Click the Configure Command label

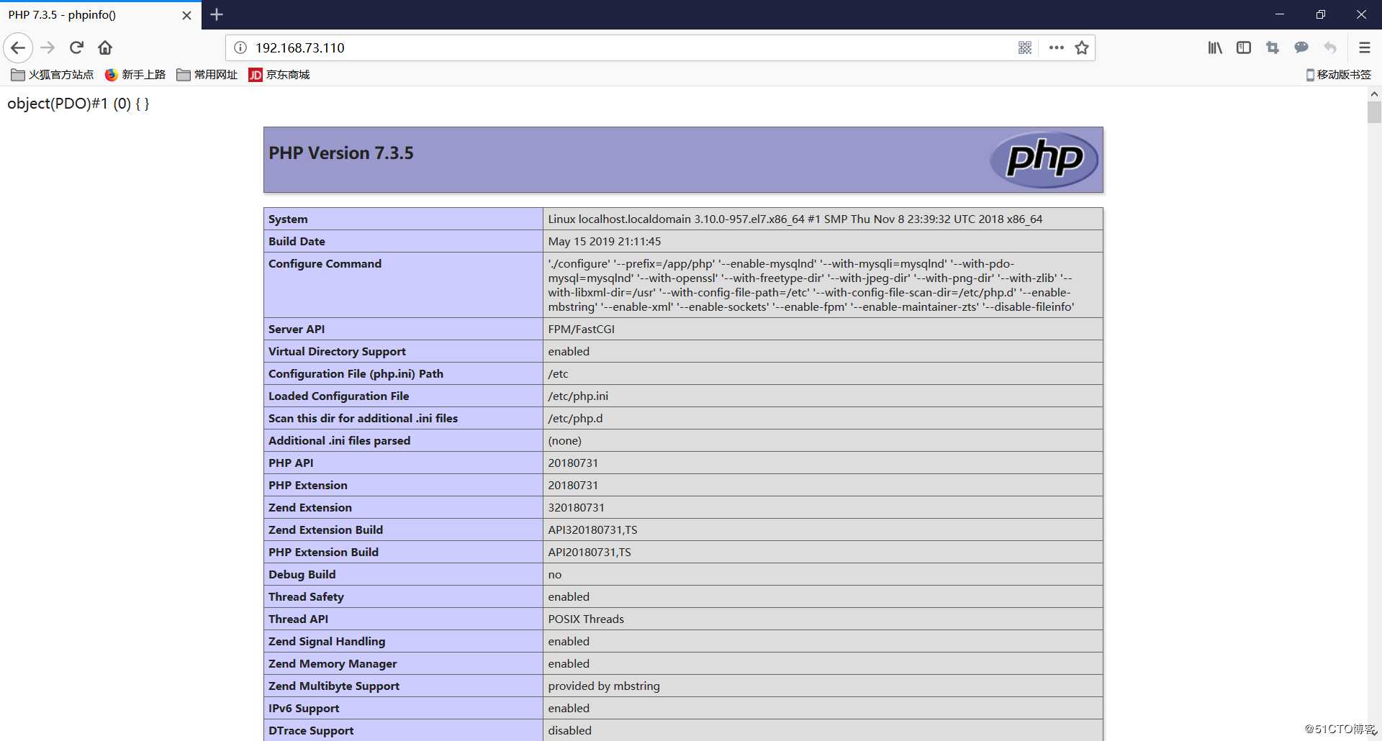pos(325,264)
